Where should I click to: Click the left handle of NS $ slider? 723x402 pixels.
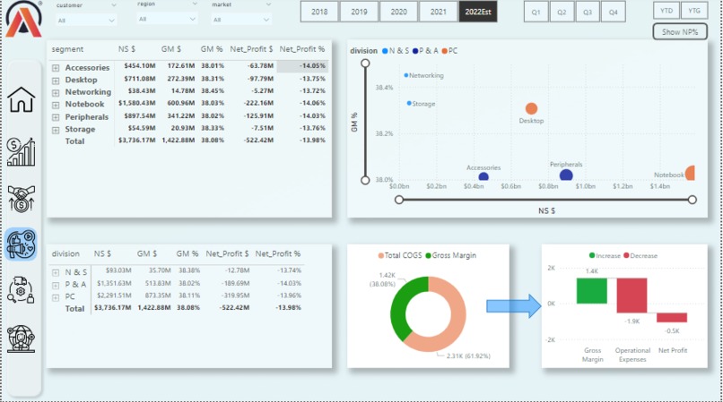coord(399,200)
